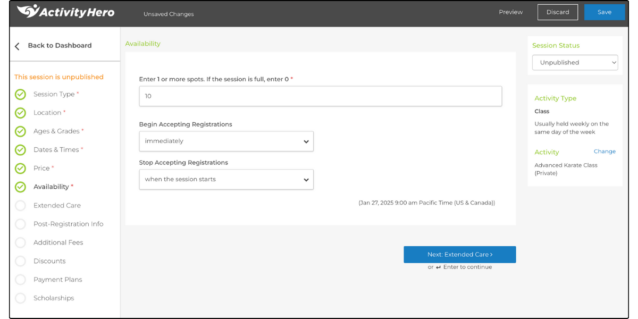Image resolution: width=638 pixels, height=319 pixels.
Task: Click the empty circle next to Scholarships
Action: click(20, 299)
